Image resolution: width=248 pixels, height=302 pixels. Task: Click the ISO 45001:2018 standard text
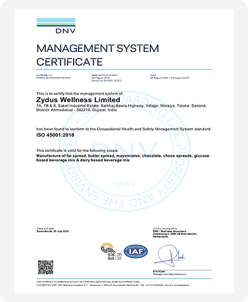55,135
